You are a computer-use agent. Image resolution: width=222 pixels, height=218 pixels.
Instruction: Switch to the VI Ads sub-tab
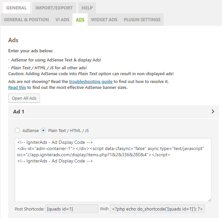point(62,20)
